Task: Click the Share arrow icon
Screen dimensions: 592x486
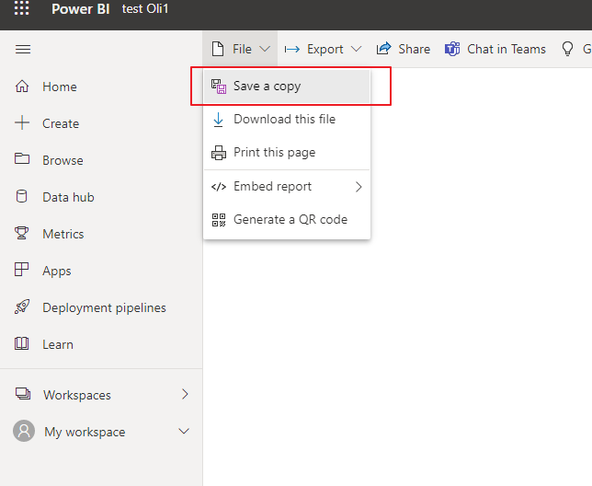Action: (384, 49)
